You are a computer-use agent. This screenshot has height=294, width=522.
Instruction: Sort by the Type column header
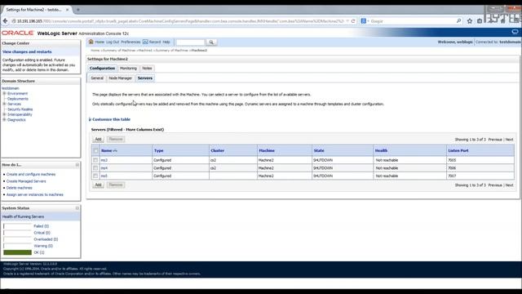pos(159,150)
